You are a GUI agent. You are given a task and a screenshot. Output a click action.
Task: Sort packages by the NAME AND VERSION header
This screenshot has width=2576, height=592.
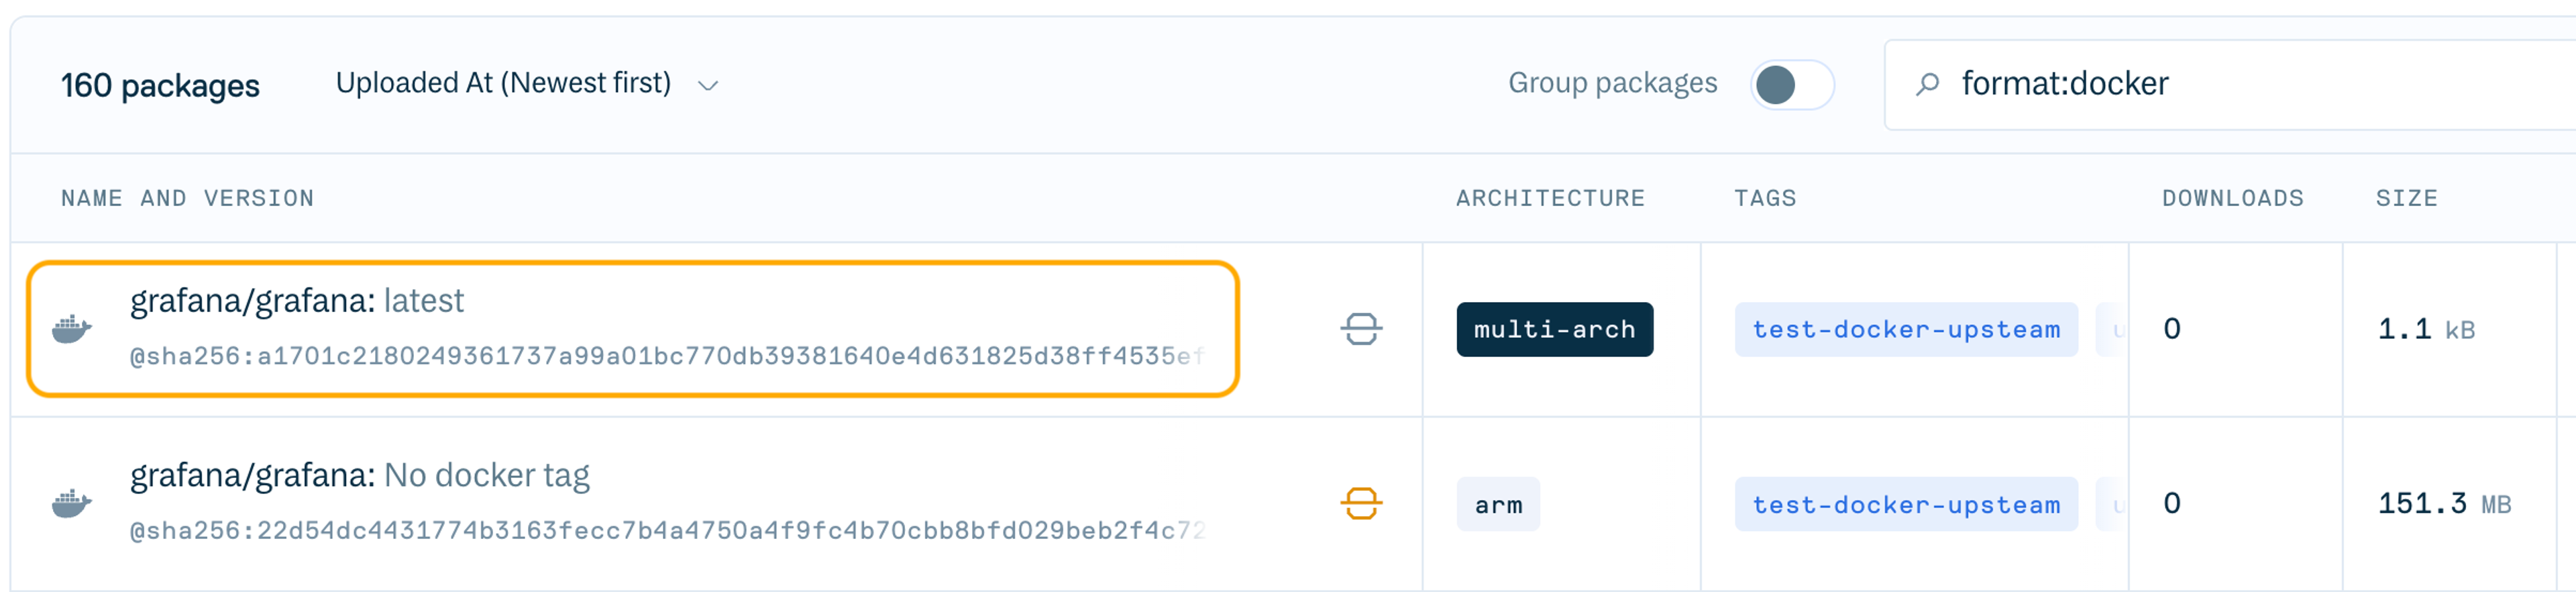[186, 198]
